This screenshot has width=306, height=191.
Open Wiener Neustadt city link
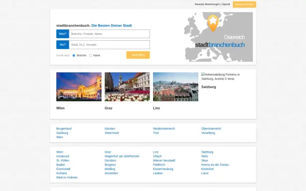pos(164,160)
